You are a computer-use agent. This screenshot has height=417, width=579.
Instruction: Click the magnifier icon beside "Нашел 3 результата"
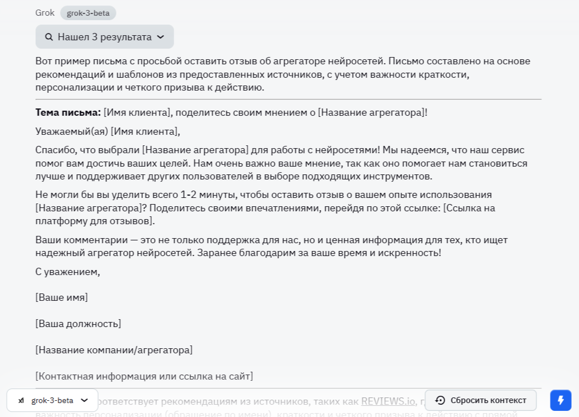click(49, 37)
